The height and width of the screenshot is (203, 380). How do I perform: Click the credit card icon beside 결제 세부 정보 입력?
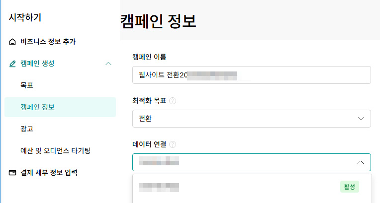[12, 173]
